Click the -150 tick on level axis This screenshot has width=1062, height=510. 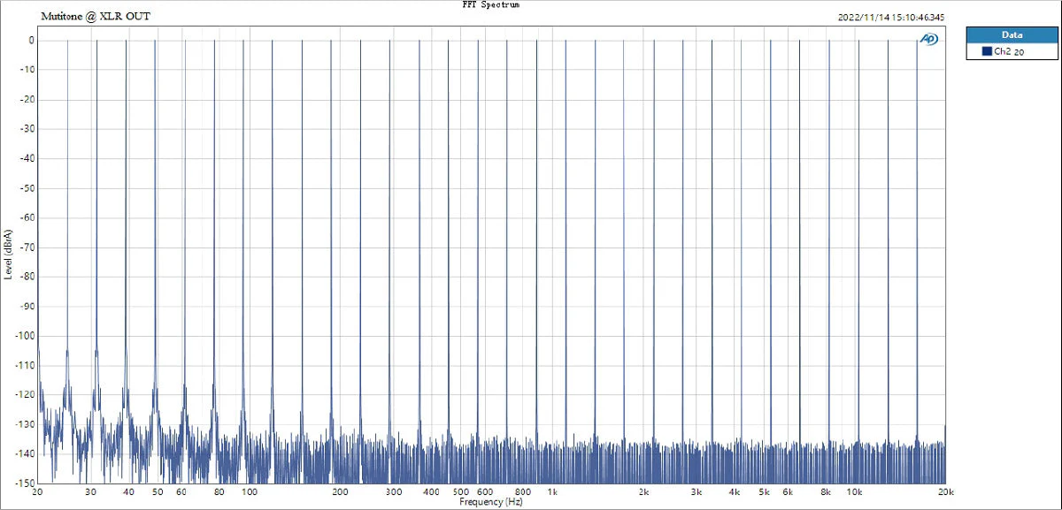click(24, 483)
